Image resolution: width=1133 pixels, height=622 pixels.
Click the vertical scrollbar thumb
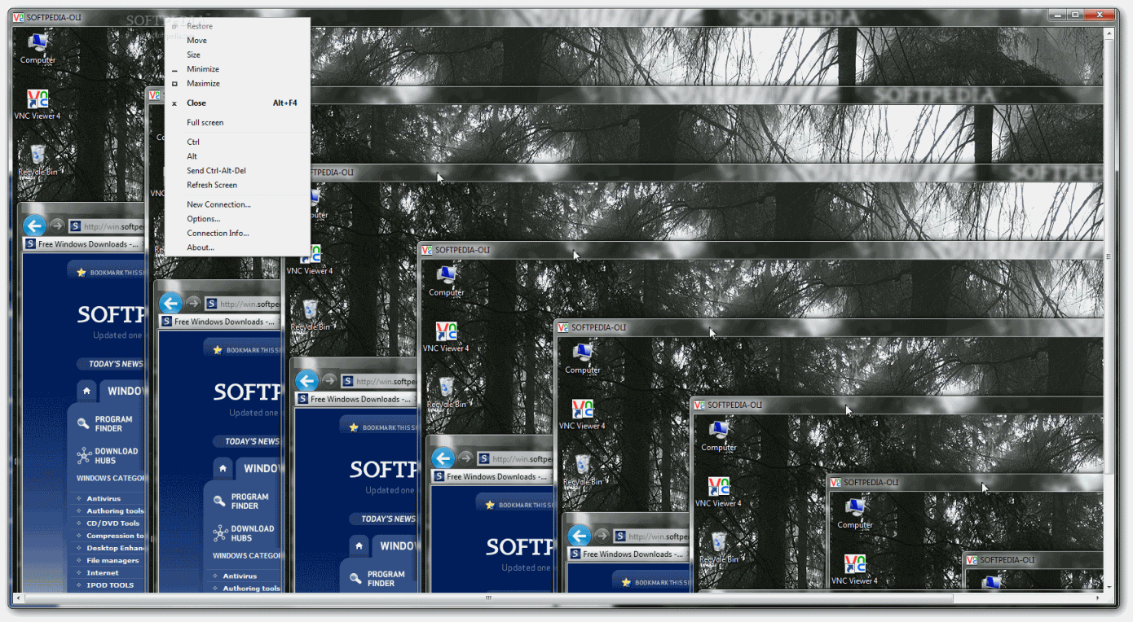(x=1109, y=256)
